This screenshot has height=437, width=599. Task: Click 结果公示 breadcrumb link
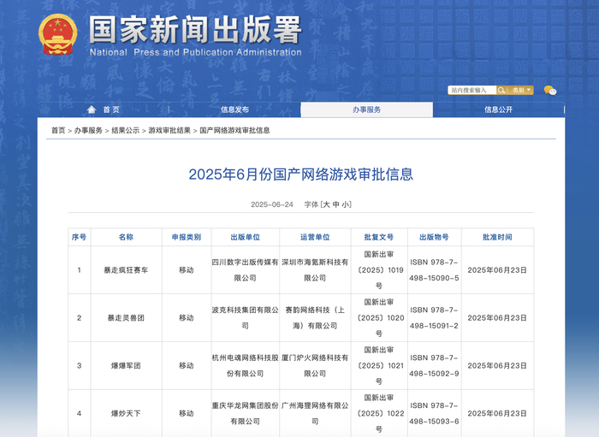125,130
